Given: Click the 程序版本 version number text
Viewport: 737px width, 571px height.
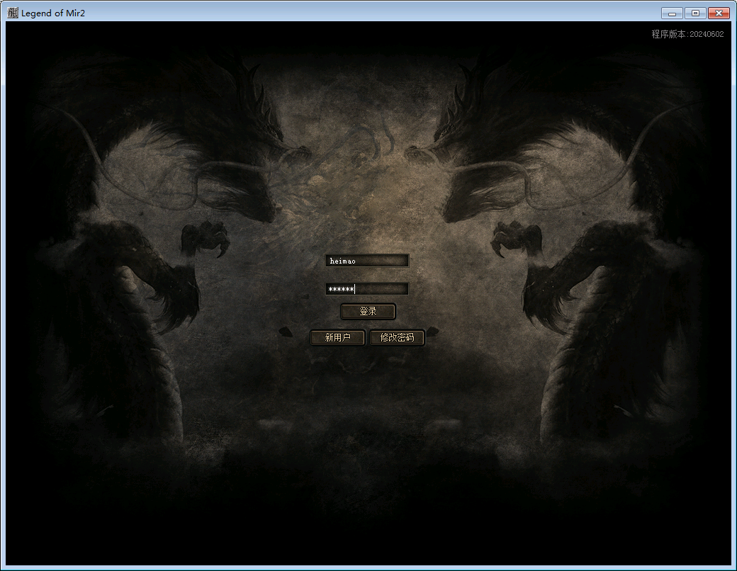Looking at the screenshot, I should [687, 34].
